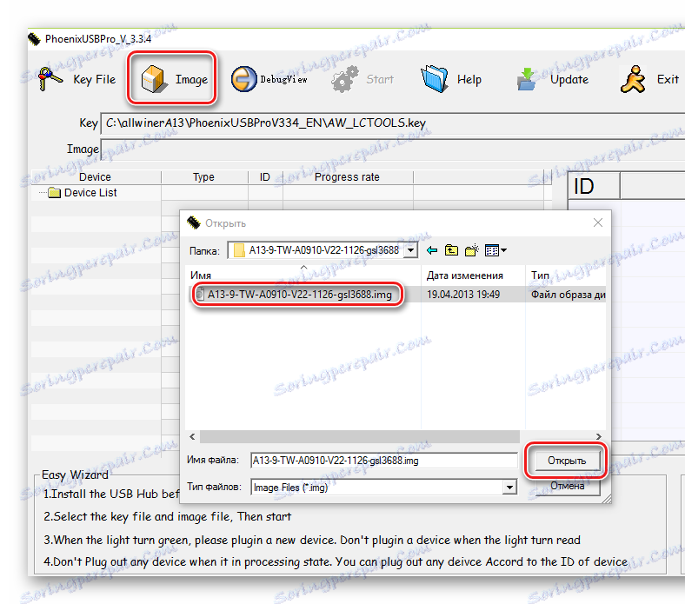The image size is (685, 604).
Task: Click the Image toolbar button
Action: point(174,79)
